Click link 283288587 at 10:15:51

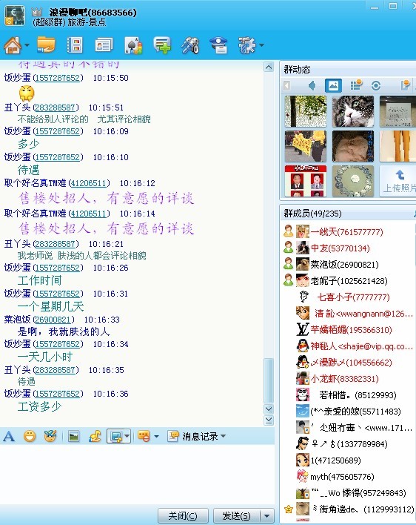click(56, 108)
